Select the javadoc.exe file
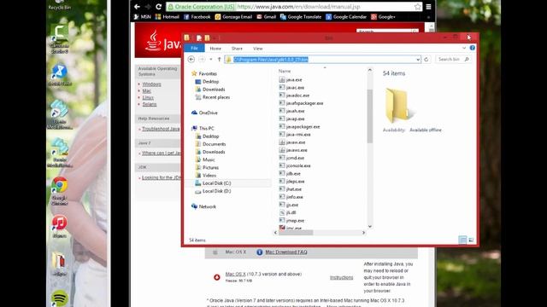 pyautogui.click(x=294, y=96)
